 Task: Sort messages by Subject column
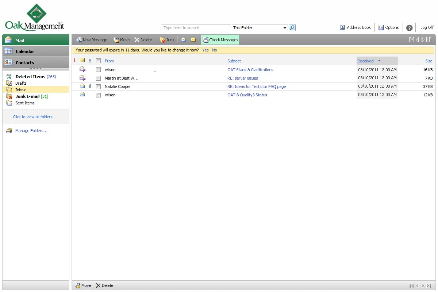234,61
